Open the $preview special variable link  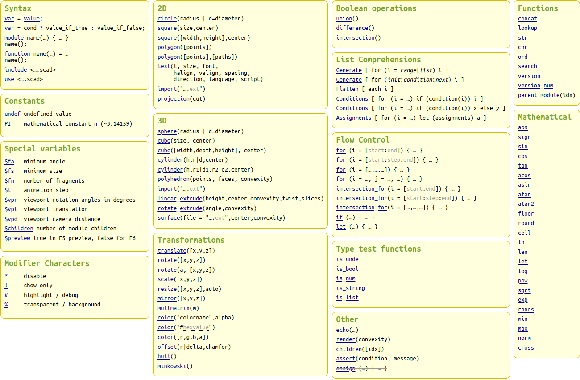[x=17, y=238]
